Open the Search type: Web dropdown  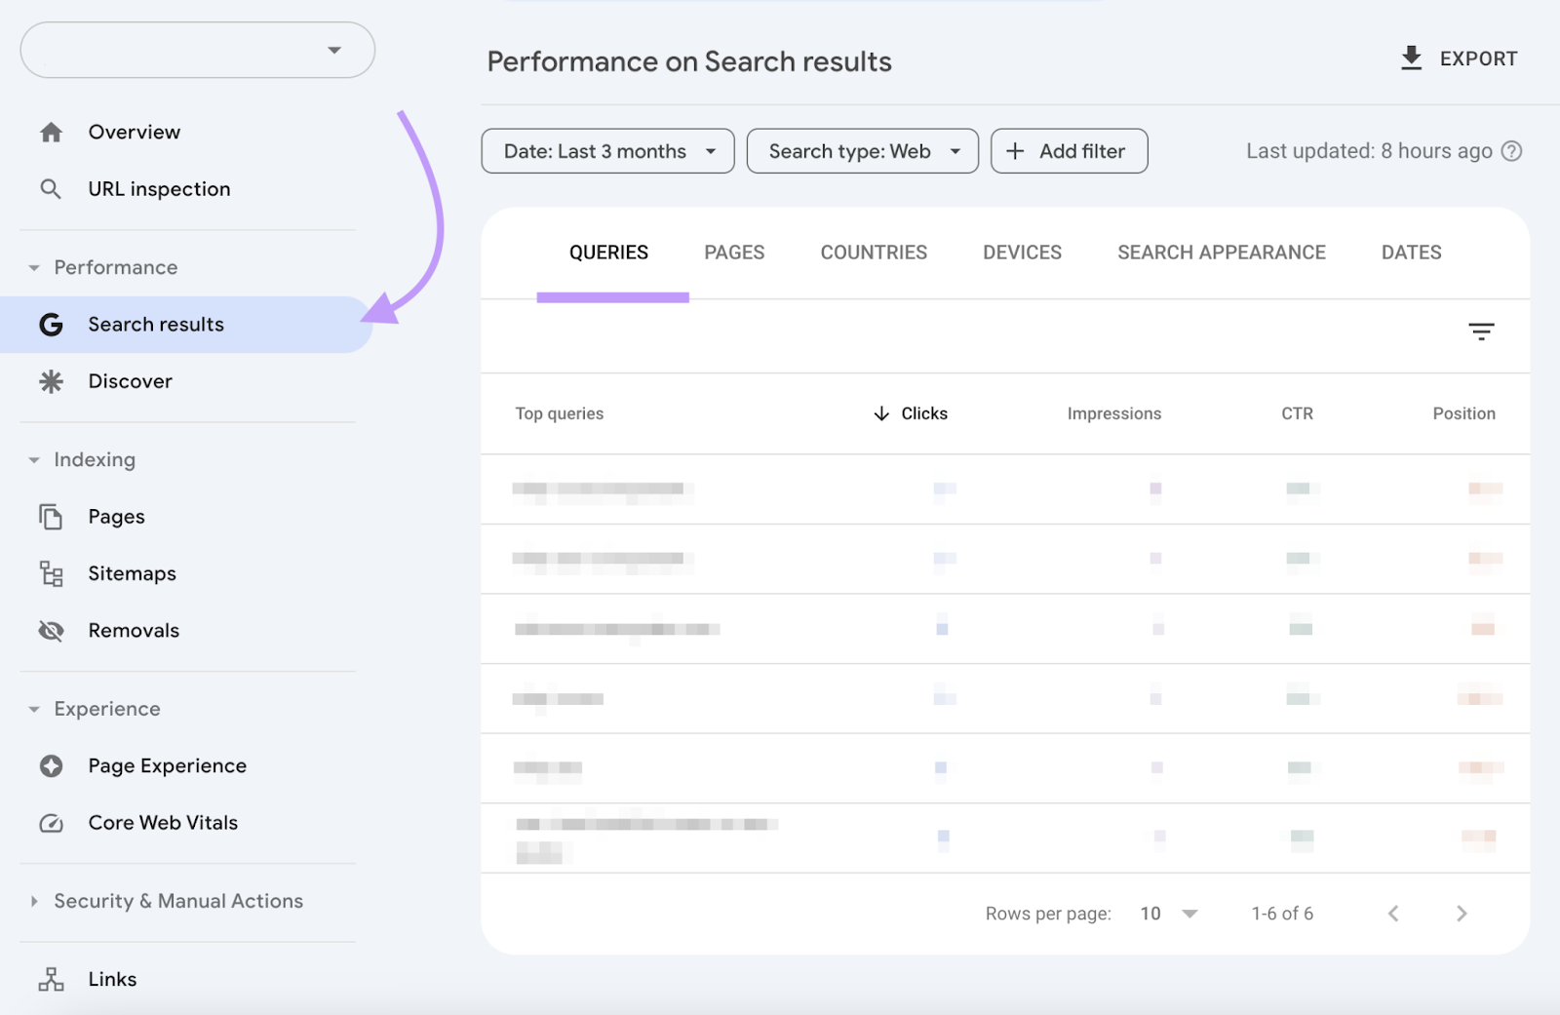tap(862, 150)
